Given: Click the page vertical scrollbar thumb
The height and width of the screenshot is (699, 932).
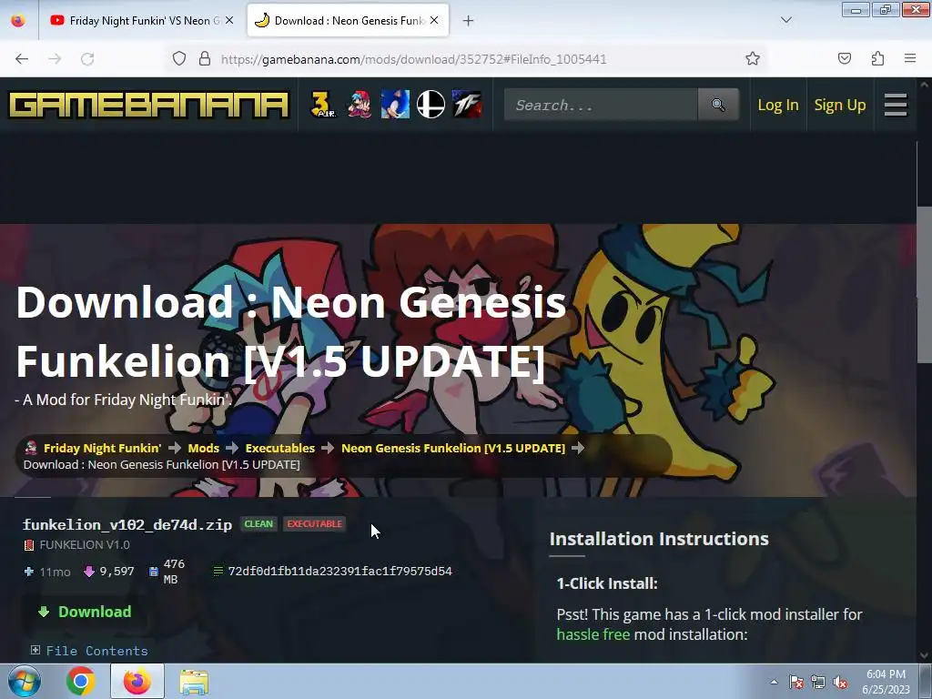Looking at the screenshot, I should pos(925,284).
